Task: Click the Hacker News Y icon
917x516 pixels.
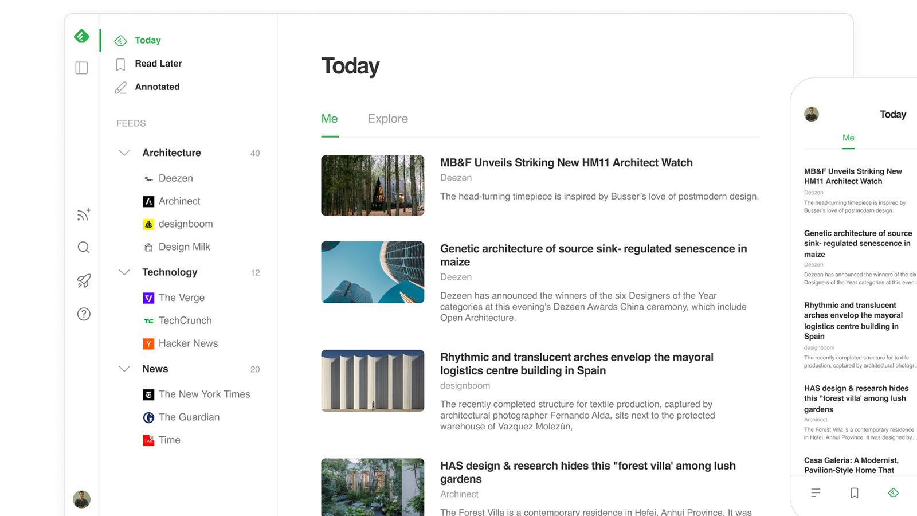Action: tap(148, 343)
